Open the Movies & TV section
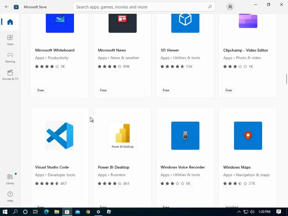 [10, 75]
